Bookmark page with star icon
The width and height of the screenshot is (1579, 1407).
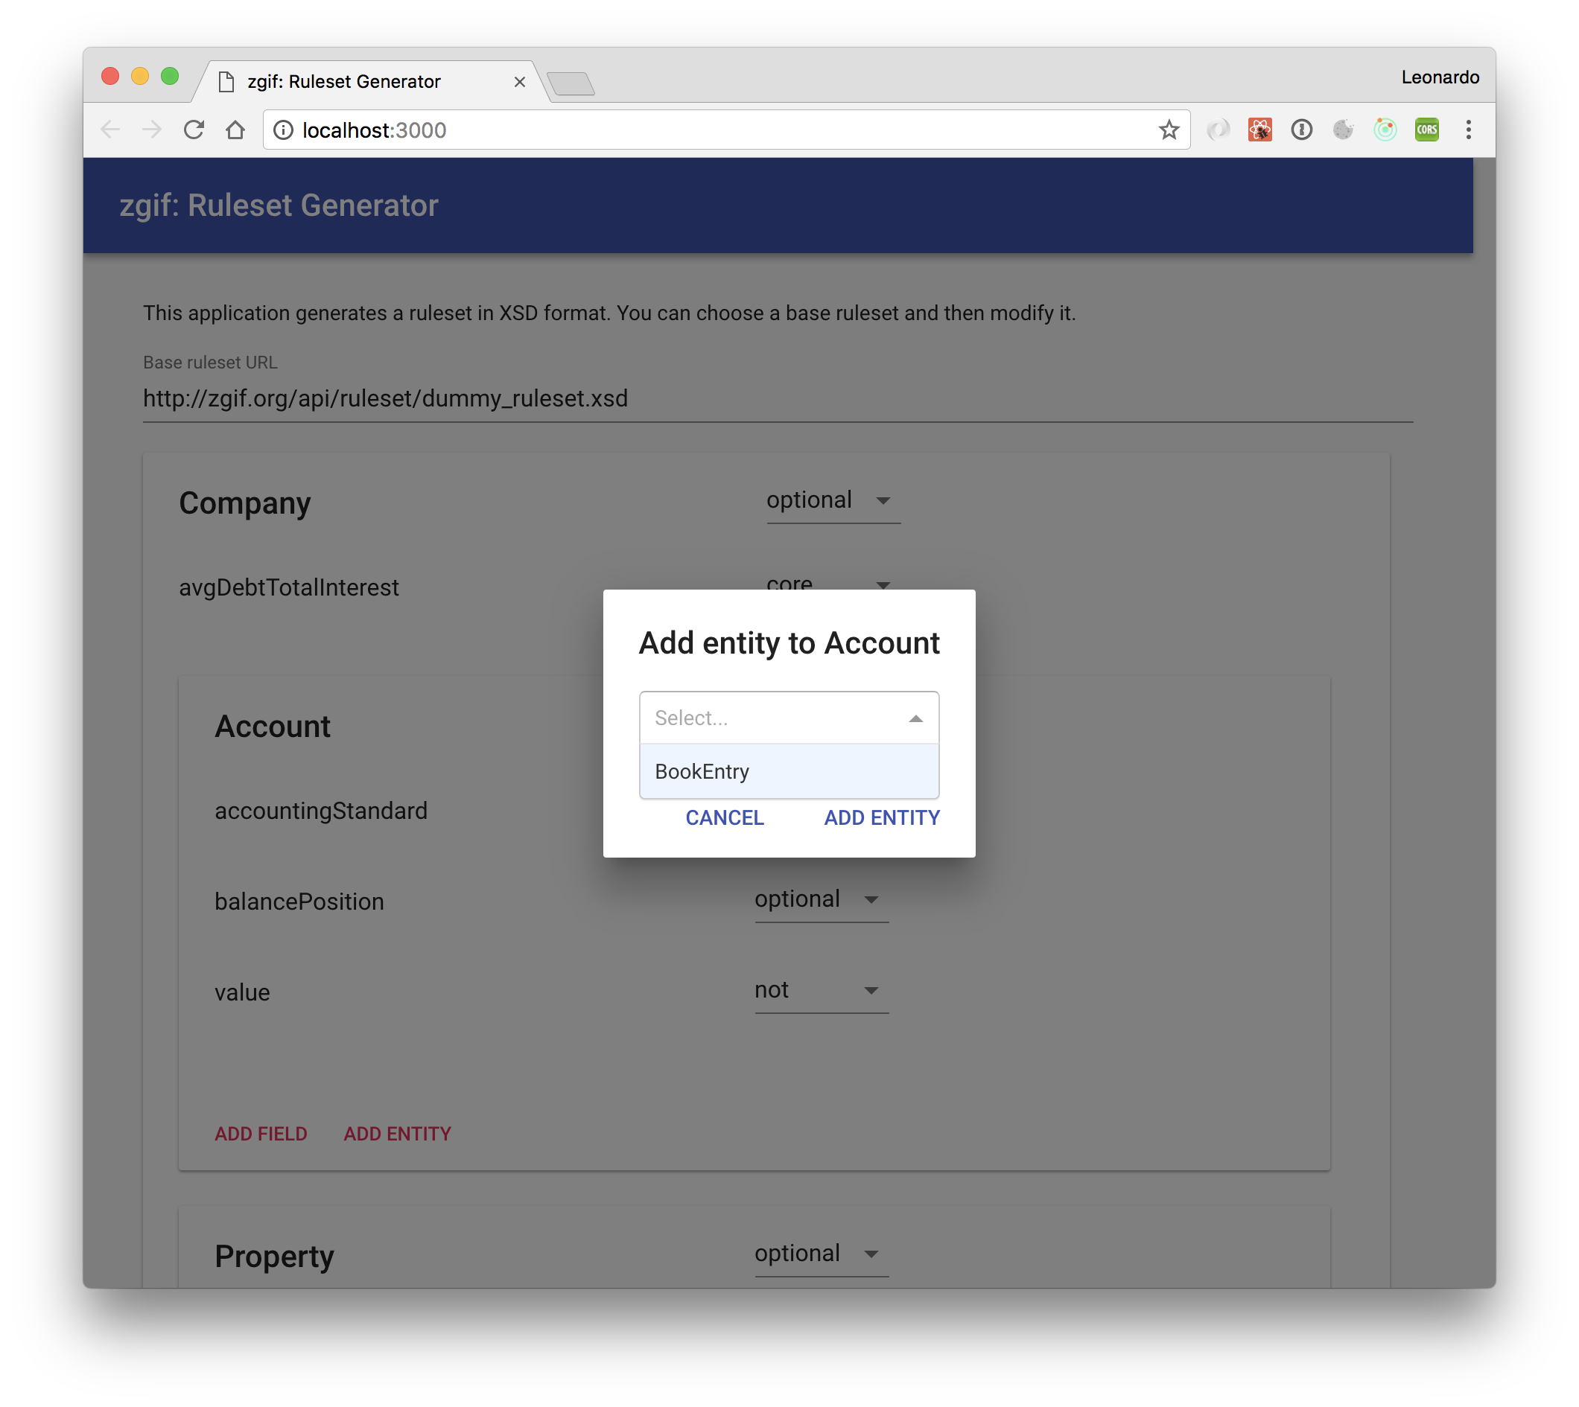(x=1169, y=130)
